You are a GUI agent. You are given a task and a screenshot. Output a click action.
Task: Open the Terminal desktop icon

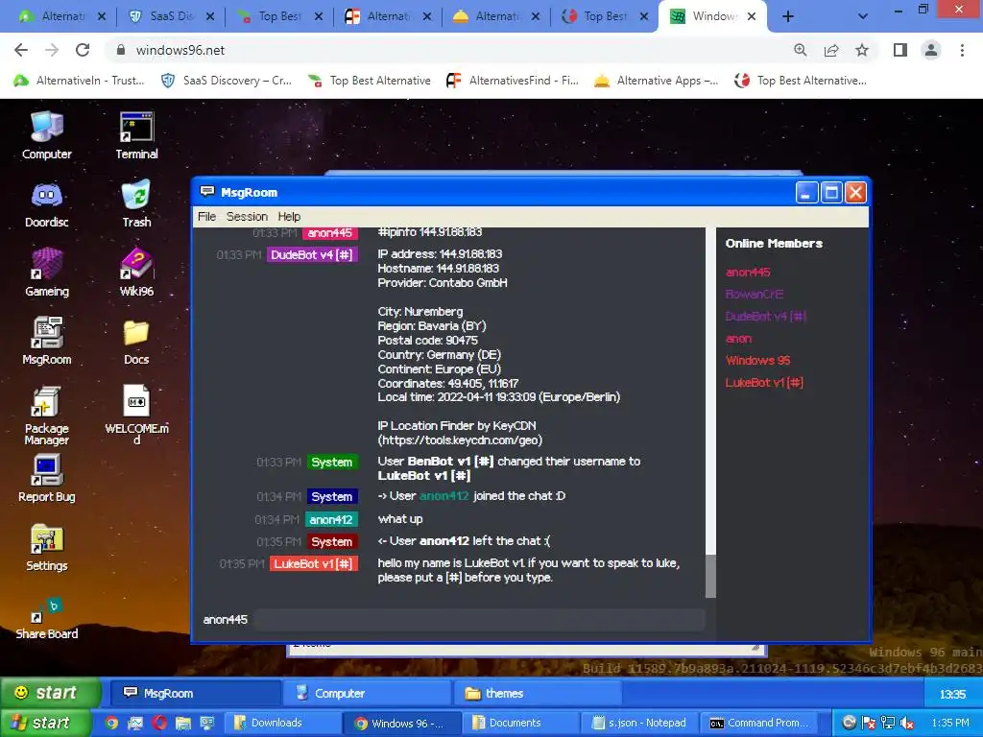tap(136, 134)
